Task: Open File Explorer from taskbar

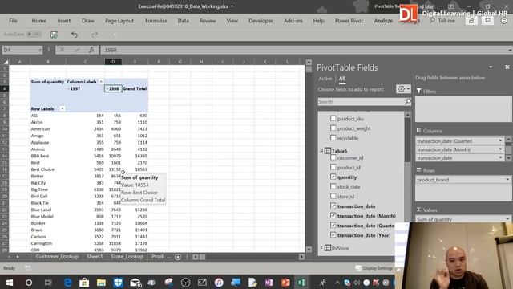Action: 101,282
